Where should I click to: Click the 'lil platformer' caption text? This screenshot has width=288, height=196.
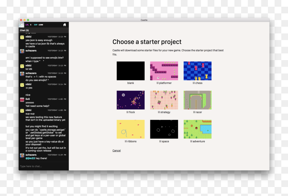164,83
